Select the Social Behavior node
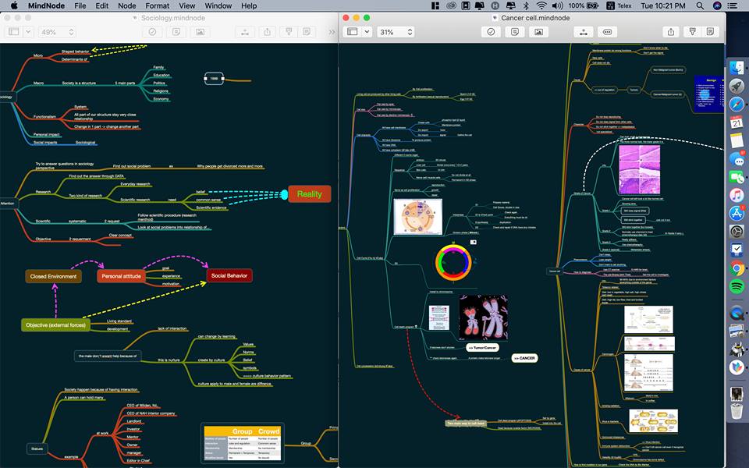 tap(229, 275)
